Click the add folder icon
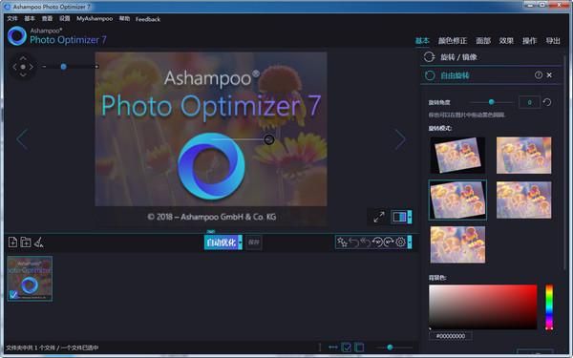This screenshot has width=573, height=358. tap(26, 242)
